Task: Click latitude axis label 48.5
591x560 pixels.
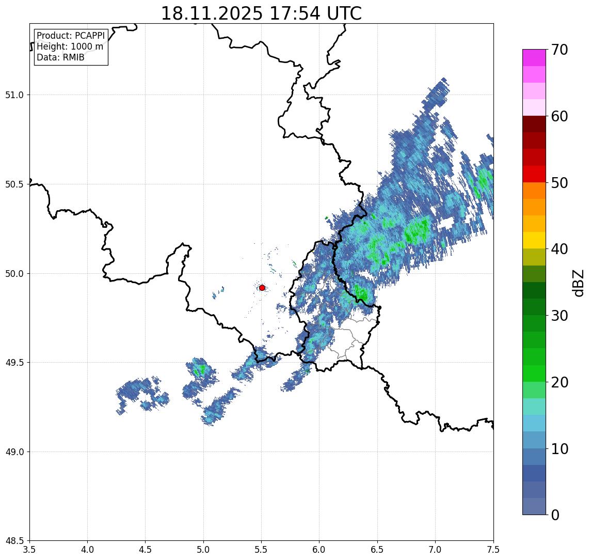Action: [14, 541]
